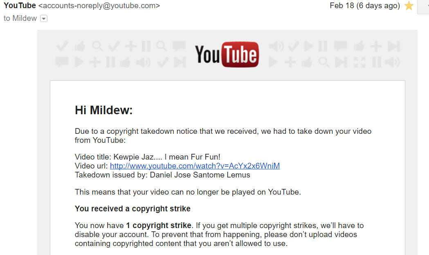
Task: Click the name "Daniel Jose Santome Lemus"
Action: pos(200,175)
